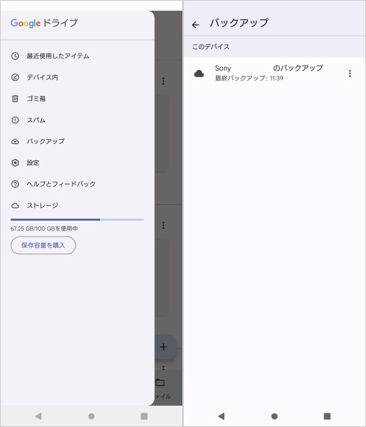Image resolution: width=366 pixels, height=427 pixels.
Task: Open the lower dimmed three-dot overflow menu
Action: point(163,225)
